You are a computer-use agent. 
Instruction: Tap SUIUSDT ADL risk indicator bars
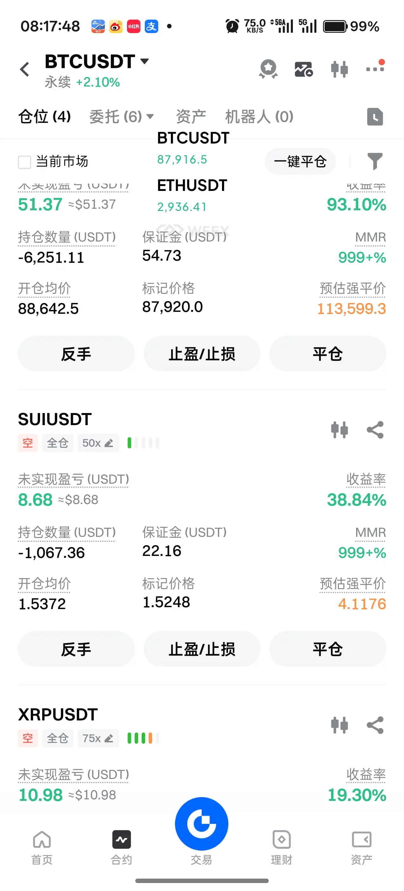(x=143, y=443)
